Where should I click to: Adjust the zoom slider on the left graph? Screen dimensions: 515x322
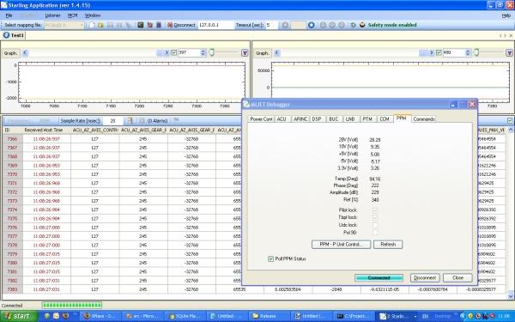tap(212, 52)
